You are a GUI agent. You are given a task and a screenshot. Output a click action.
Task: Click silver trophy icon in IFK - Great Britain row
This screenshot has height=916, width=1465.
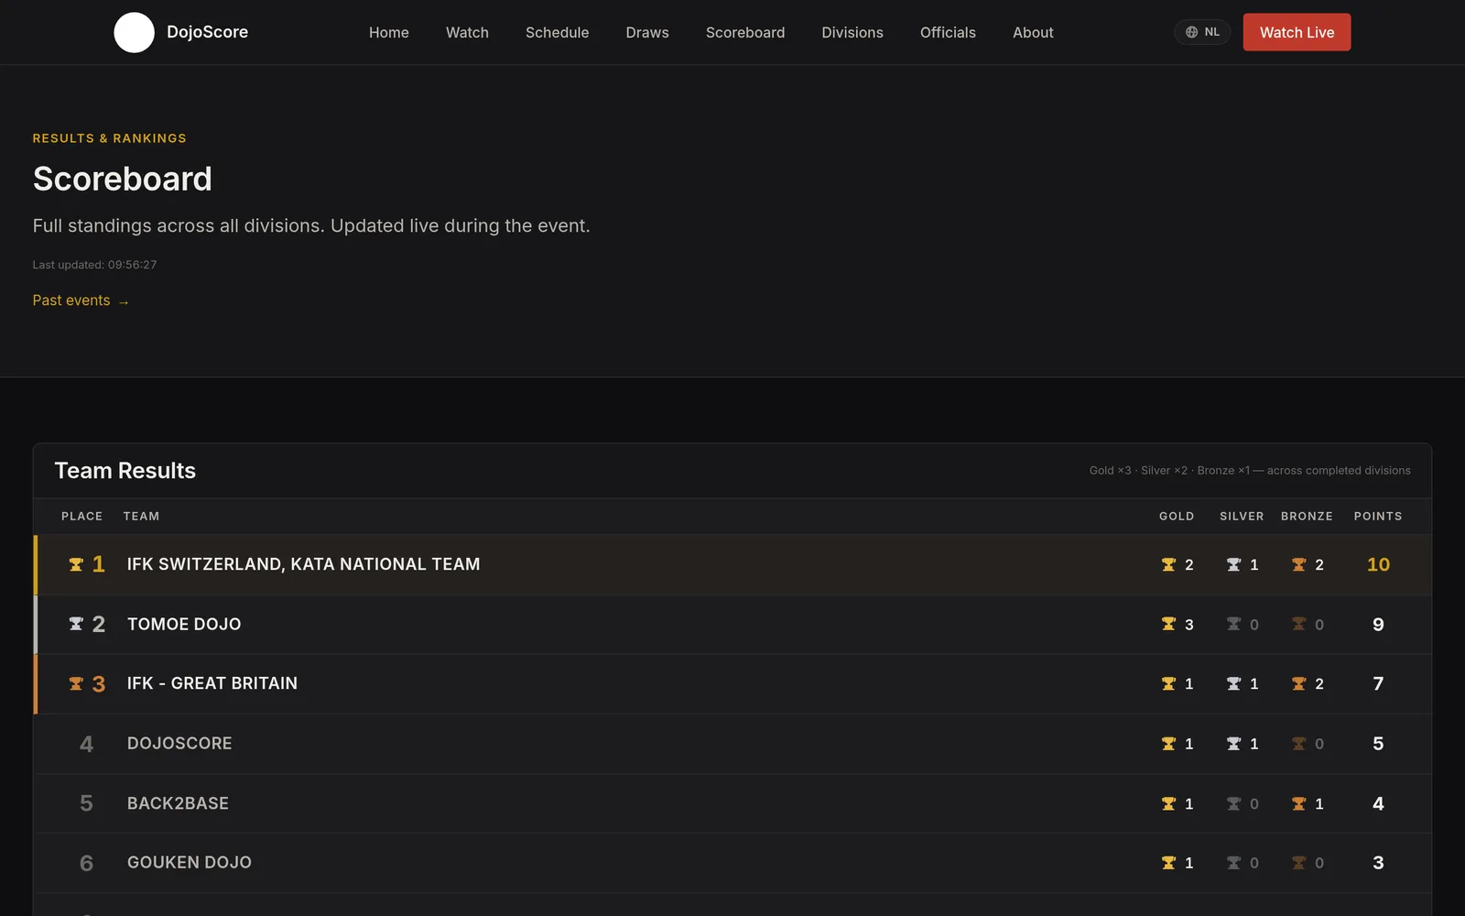[x=1233, y=683]
